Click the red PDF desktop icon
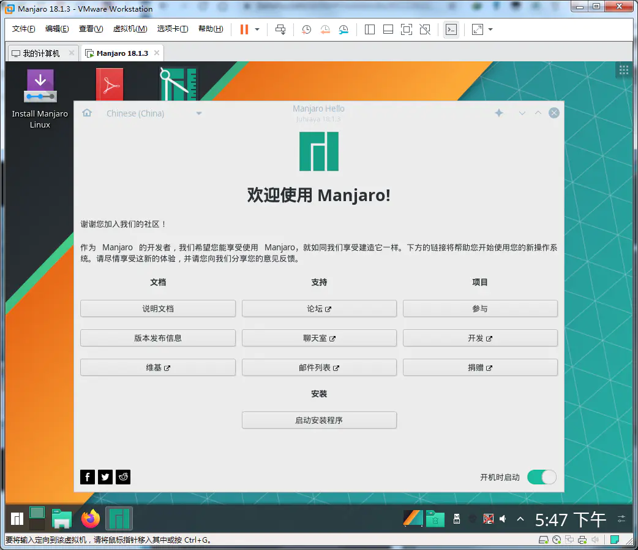The image size is (638, 550). (x=110, y=85)
